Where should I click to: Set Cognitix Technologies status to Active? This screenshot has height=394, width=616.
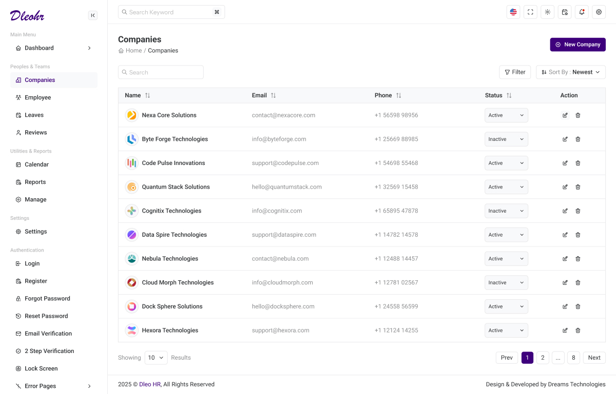[x=506, y=211]
